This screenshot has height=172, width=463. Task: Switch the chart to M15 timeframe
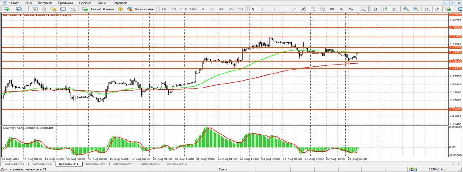tap(184, 9)
